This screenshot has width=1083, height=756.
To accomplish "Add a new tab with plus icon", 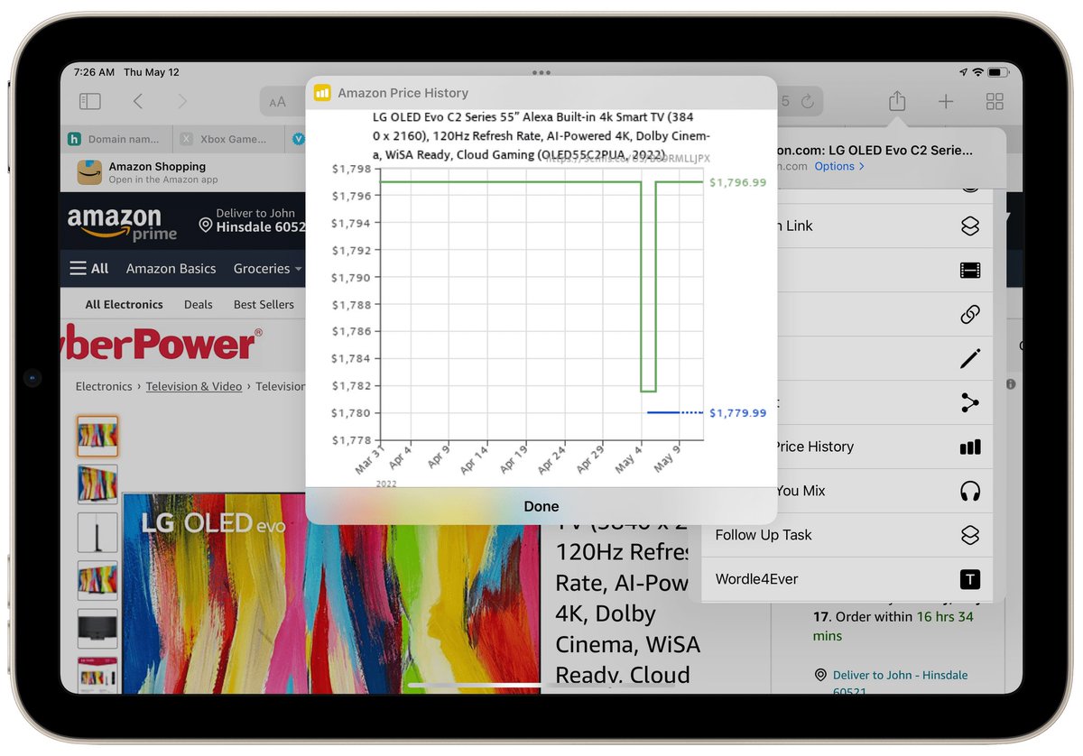I will (945, 102).
